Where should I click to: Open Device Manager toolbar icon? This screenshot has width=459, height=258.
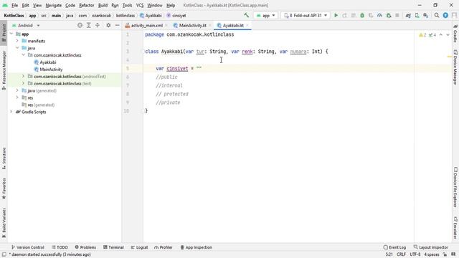(417, 15)
